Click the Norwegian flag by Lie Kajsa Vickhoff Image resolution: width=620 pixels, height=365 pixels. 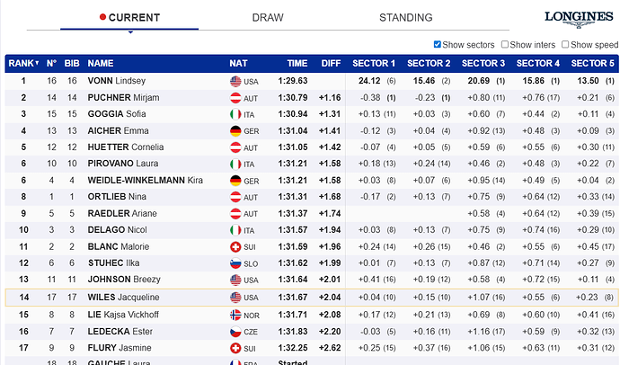(x=236, y=315)
